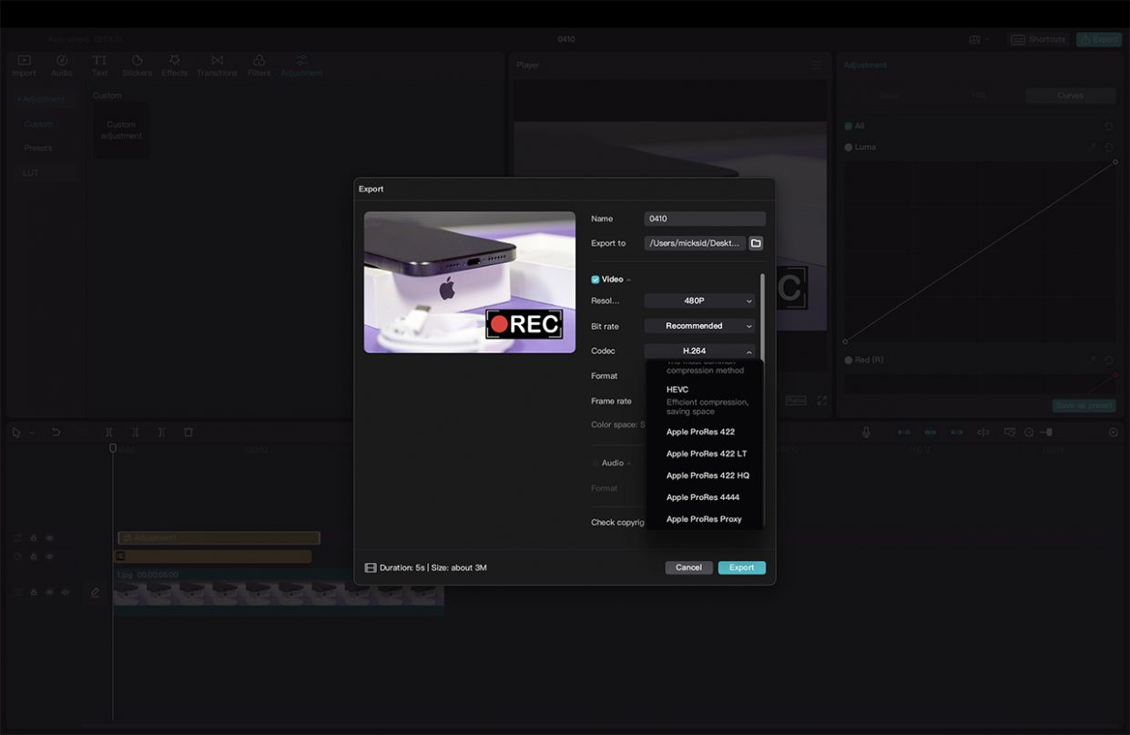The height and width of the screenshot is (735, 1130).
Task: Toggle lock on the Adjustment track
Action: click(34, 538)
